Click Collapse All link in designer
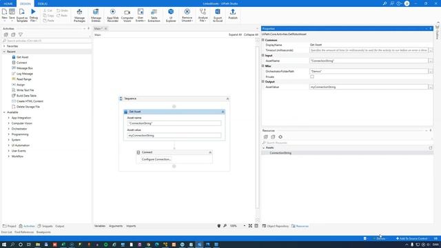 click(x=251, y=34)
